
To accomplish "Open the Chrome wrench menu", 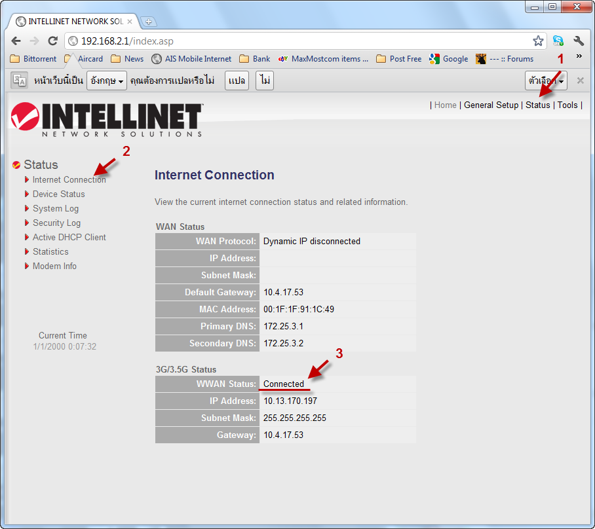I will [x=579, y=41].
